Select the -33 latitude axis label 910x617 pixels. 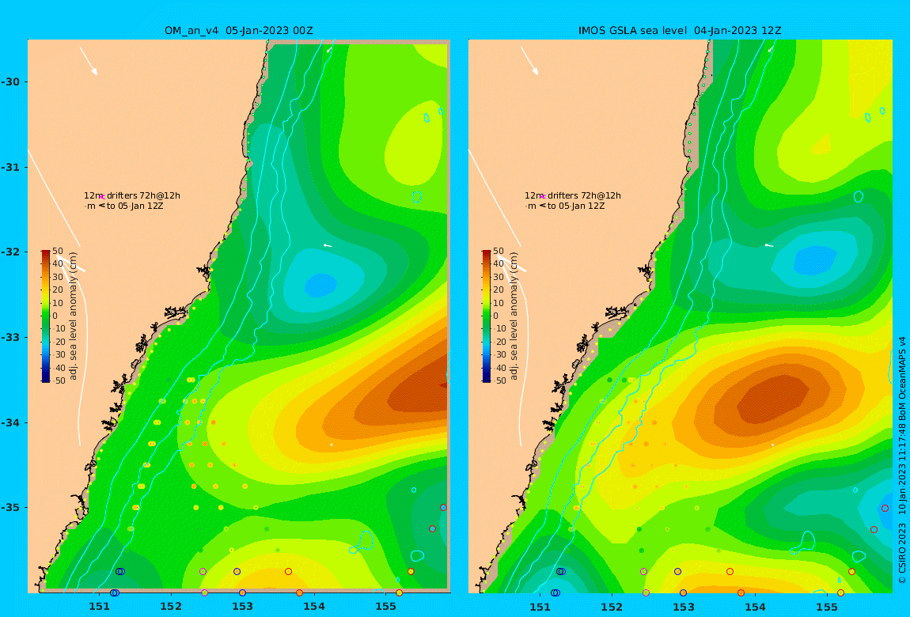point(9,337)
